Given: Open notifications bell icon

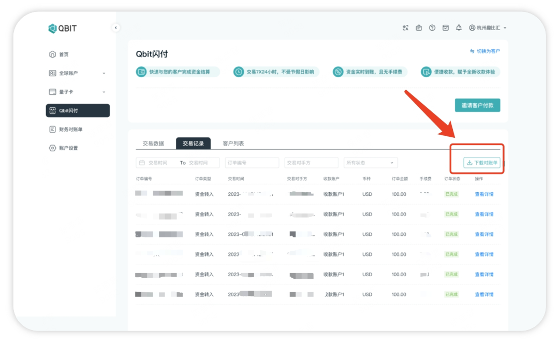Looking at the screenshot, I should (x=459, y=28).
